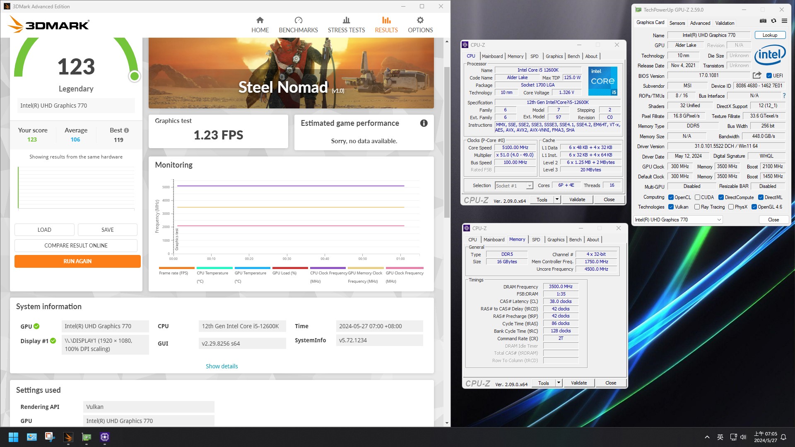Click LOAD result button

coord(44,230)
